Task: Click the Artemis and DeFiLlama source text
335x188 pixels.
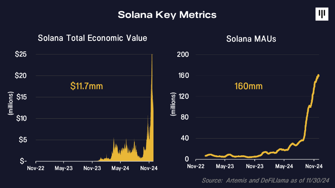Action: pyautogui.click(x=265, y=181)
